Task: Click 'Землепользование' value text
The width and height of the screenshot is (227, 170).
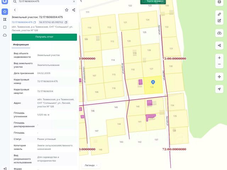Action: (48, 65)
